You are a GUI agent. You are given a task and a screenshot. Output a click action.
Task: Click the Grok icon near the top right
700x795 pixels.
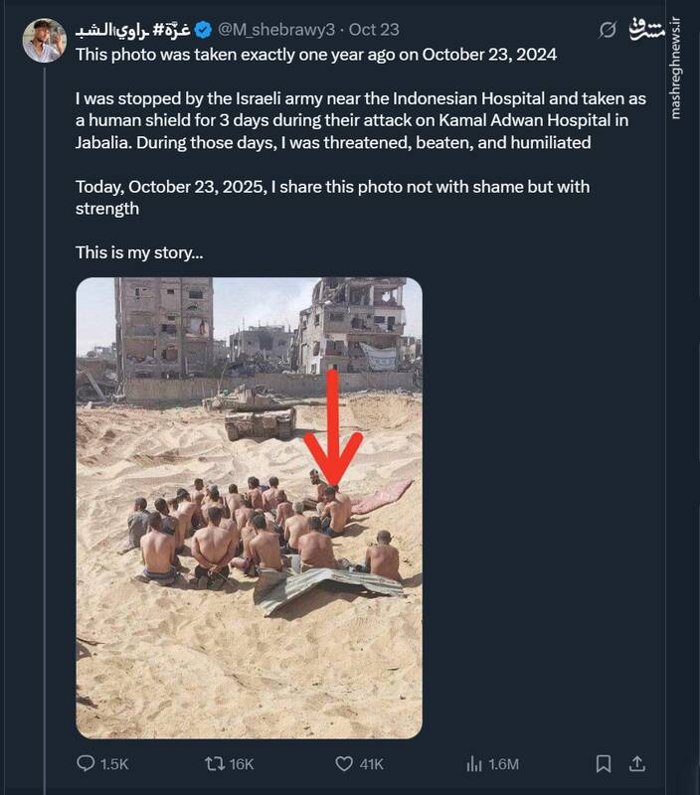[608, 31]
